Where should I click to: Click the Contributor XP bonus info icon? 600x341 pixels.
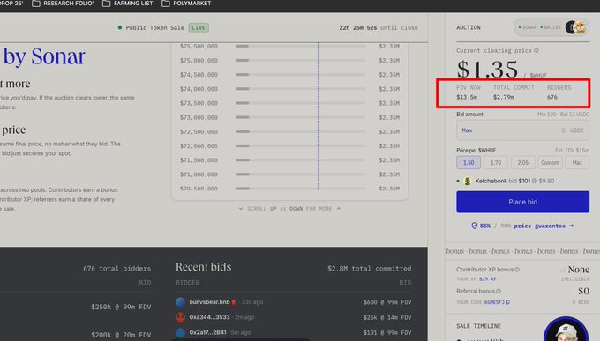(x=517, y=270)
